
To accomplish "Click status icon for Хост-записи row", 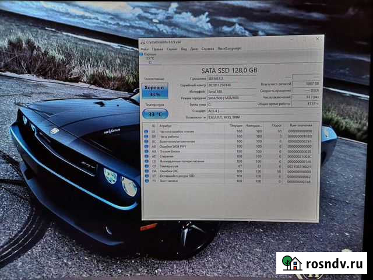I will [146, 182].
